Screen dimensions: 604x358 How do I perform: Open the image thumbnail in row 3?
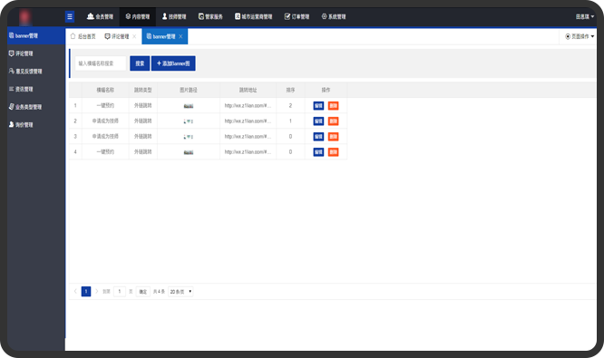click(189, 137)
